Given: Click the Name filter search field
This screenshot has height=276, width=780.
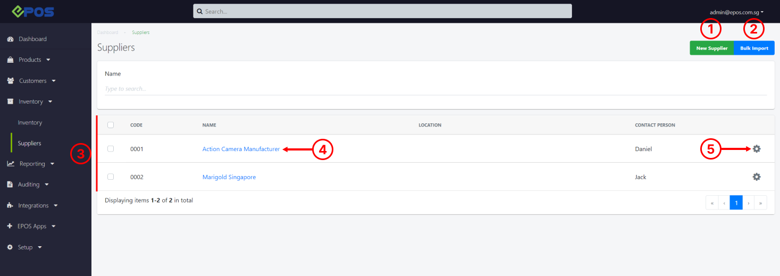Looking at the screenshot, I should pos(435,89).
